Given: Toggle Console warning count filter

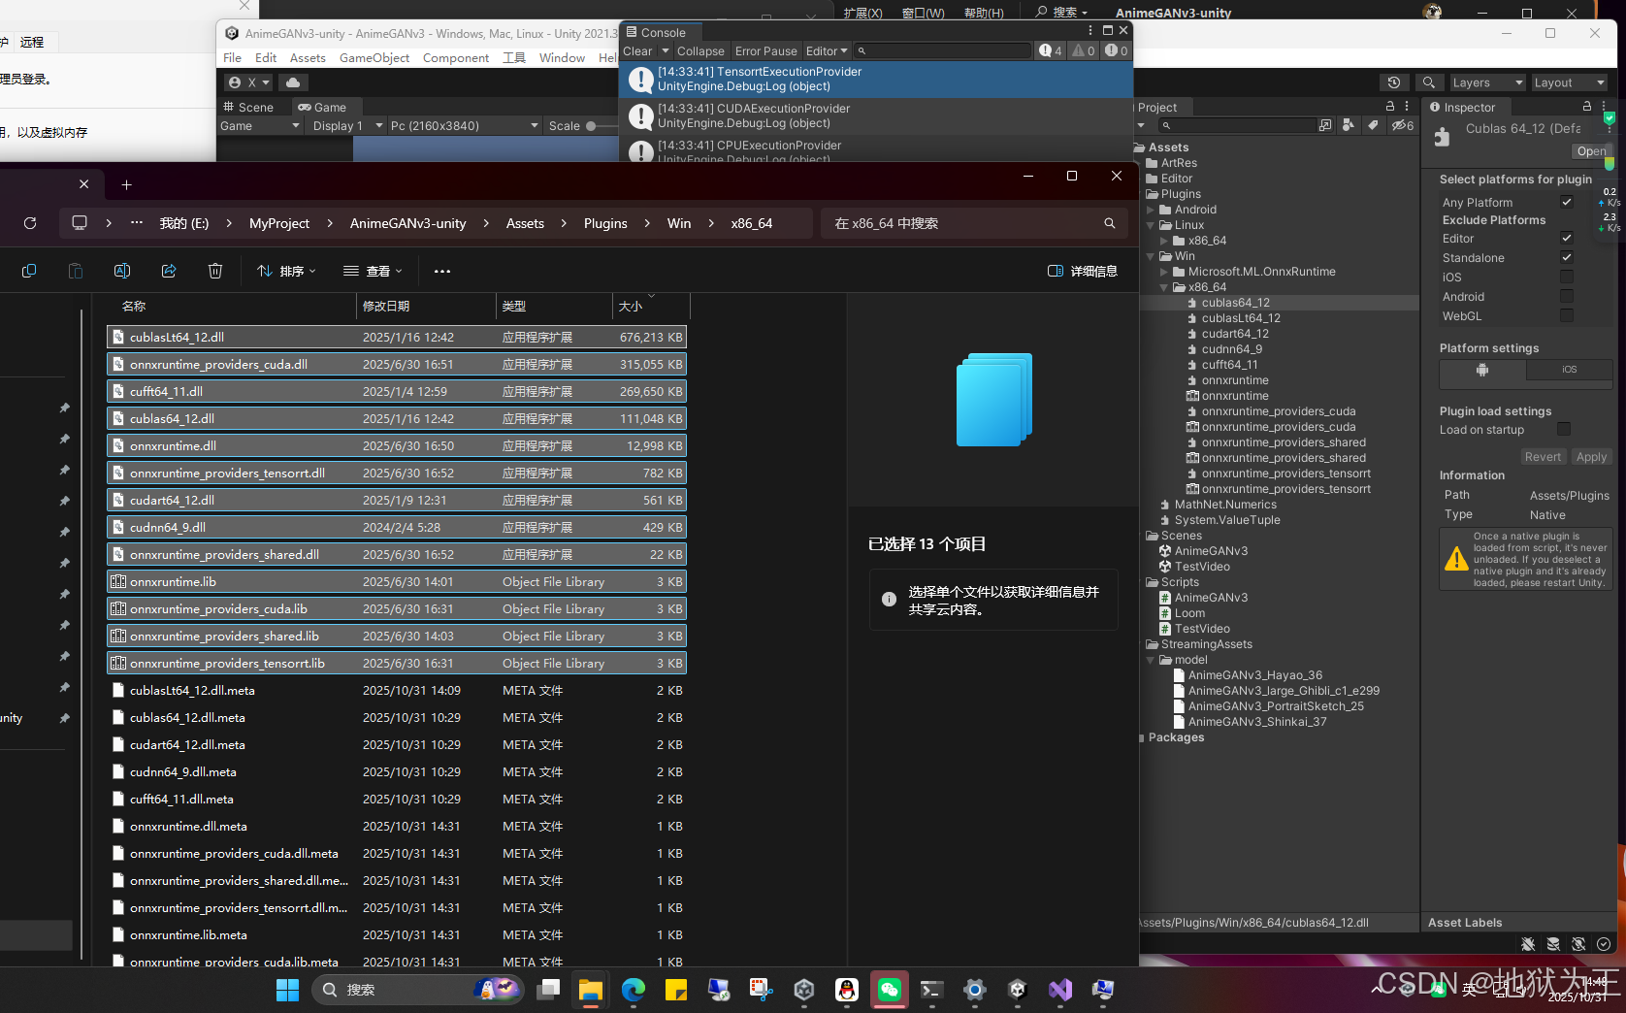Looking at the screenshot, I should tap(1084, 50).
